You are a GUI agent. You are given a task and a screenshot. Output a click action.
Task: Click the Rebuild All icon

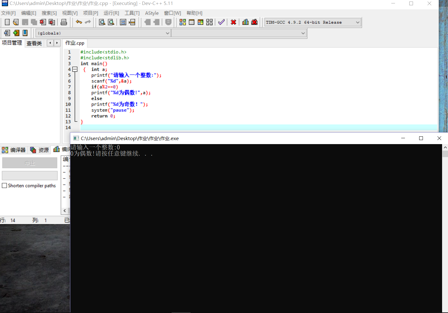point(209,22)
